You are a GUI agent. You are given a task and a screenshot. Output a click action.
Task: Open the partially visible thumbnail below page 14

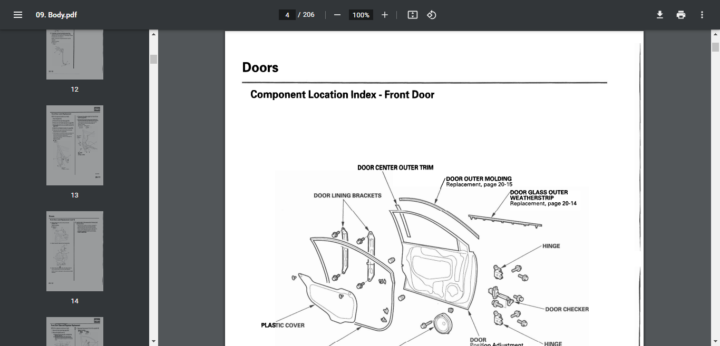point(75,331)
